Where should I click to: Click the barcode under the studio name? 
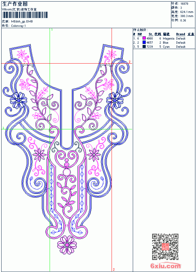click(x=25, y=15)
